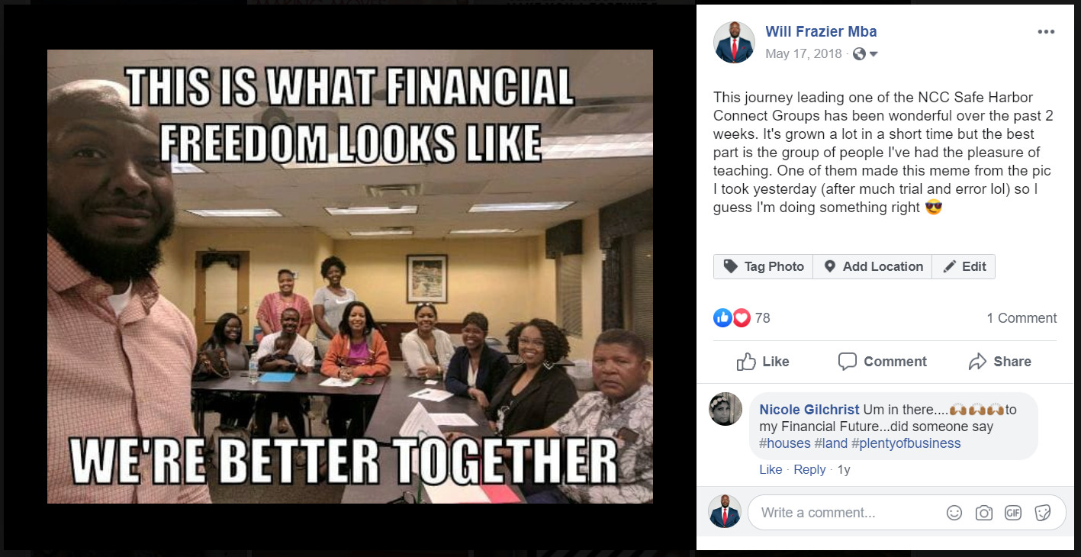Open the three-dot post options menu
This screenshot has height=557, width=1081.
click(x=1046, y=32)
